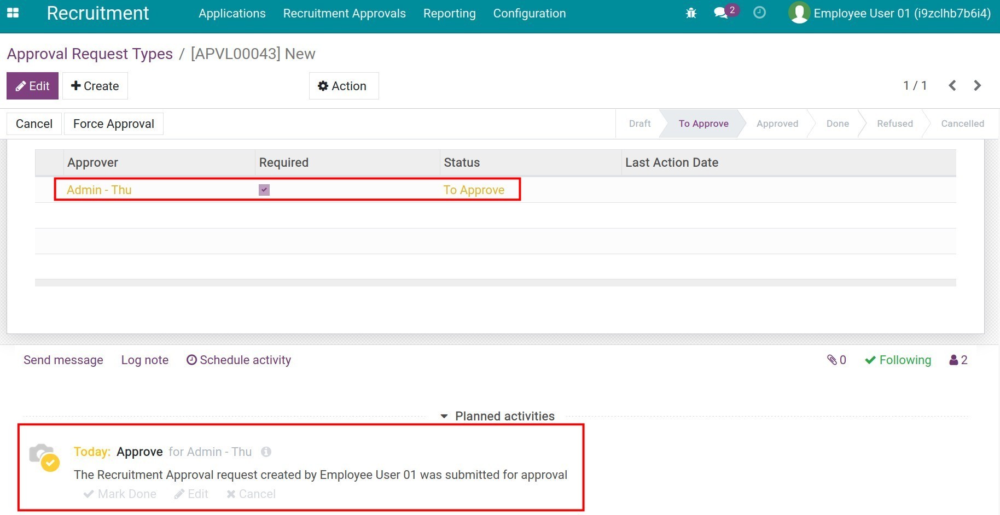The image size is (1000, 515).
Task: Open followers list via the people icon
Action: pyautogui.click(x=955, y=360)
